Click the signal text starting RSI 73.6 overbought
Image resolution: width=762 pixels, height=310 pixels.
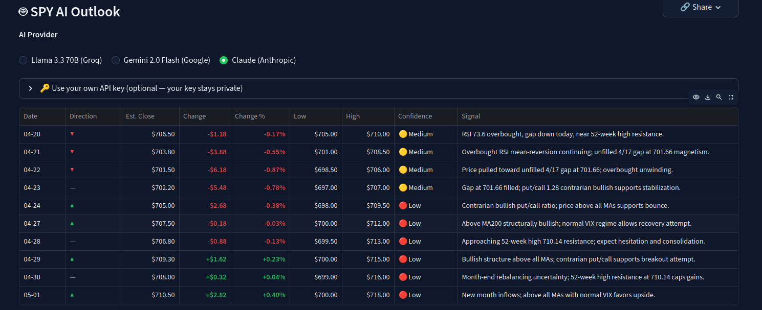562,134
